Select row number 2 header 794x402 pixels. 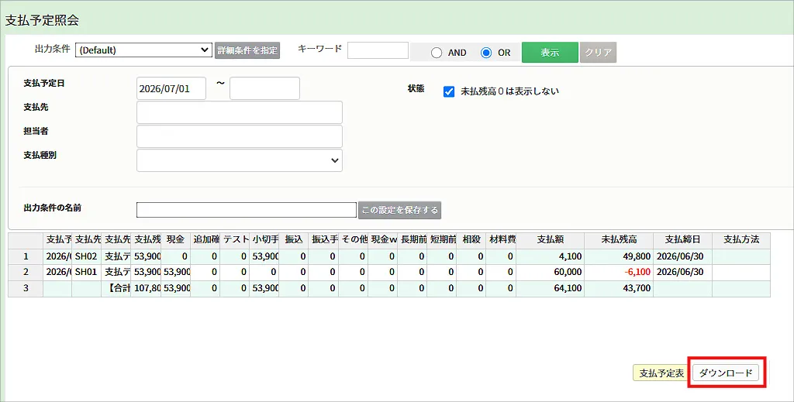pyautogui.click(x=26, y=272)
